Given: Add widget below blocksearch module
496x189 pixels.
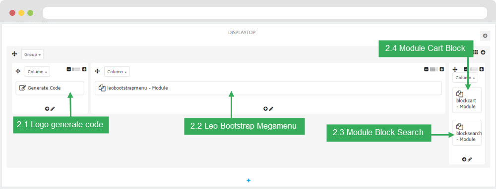Looking at the screenshot, I should click(x=464, y=160).
